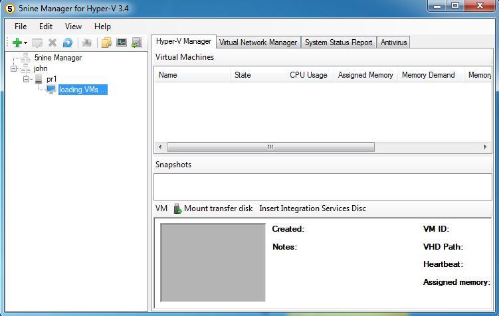
Task: Sort by the CPU Usage column header
Action: coord(310,75)
